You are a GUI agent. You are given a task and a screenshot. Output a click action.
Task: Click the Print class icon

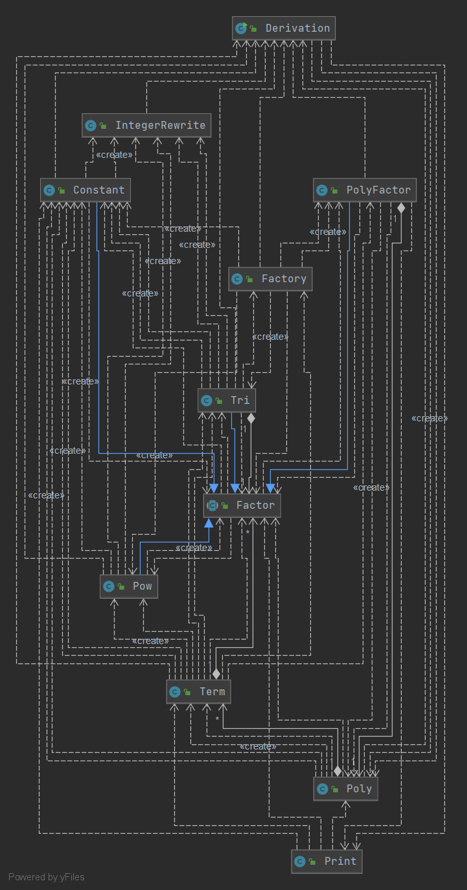tap(300, 862)
